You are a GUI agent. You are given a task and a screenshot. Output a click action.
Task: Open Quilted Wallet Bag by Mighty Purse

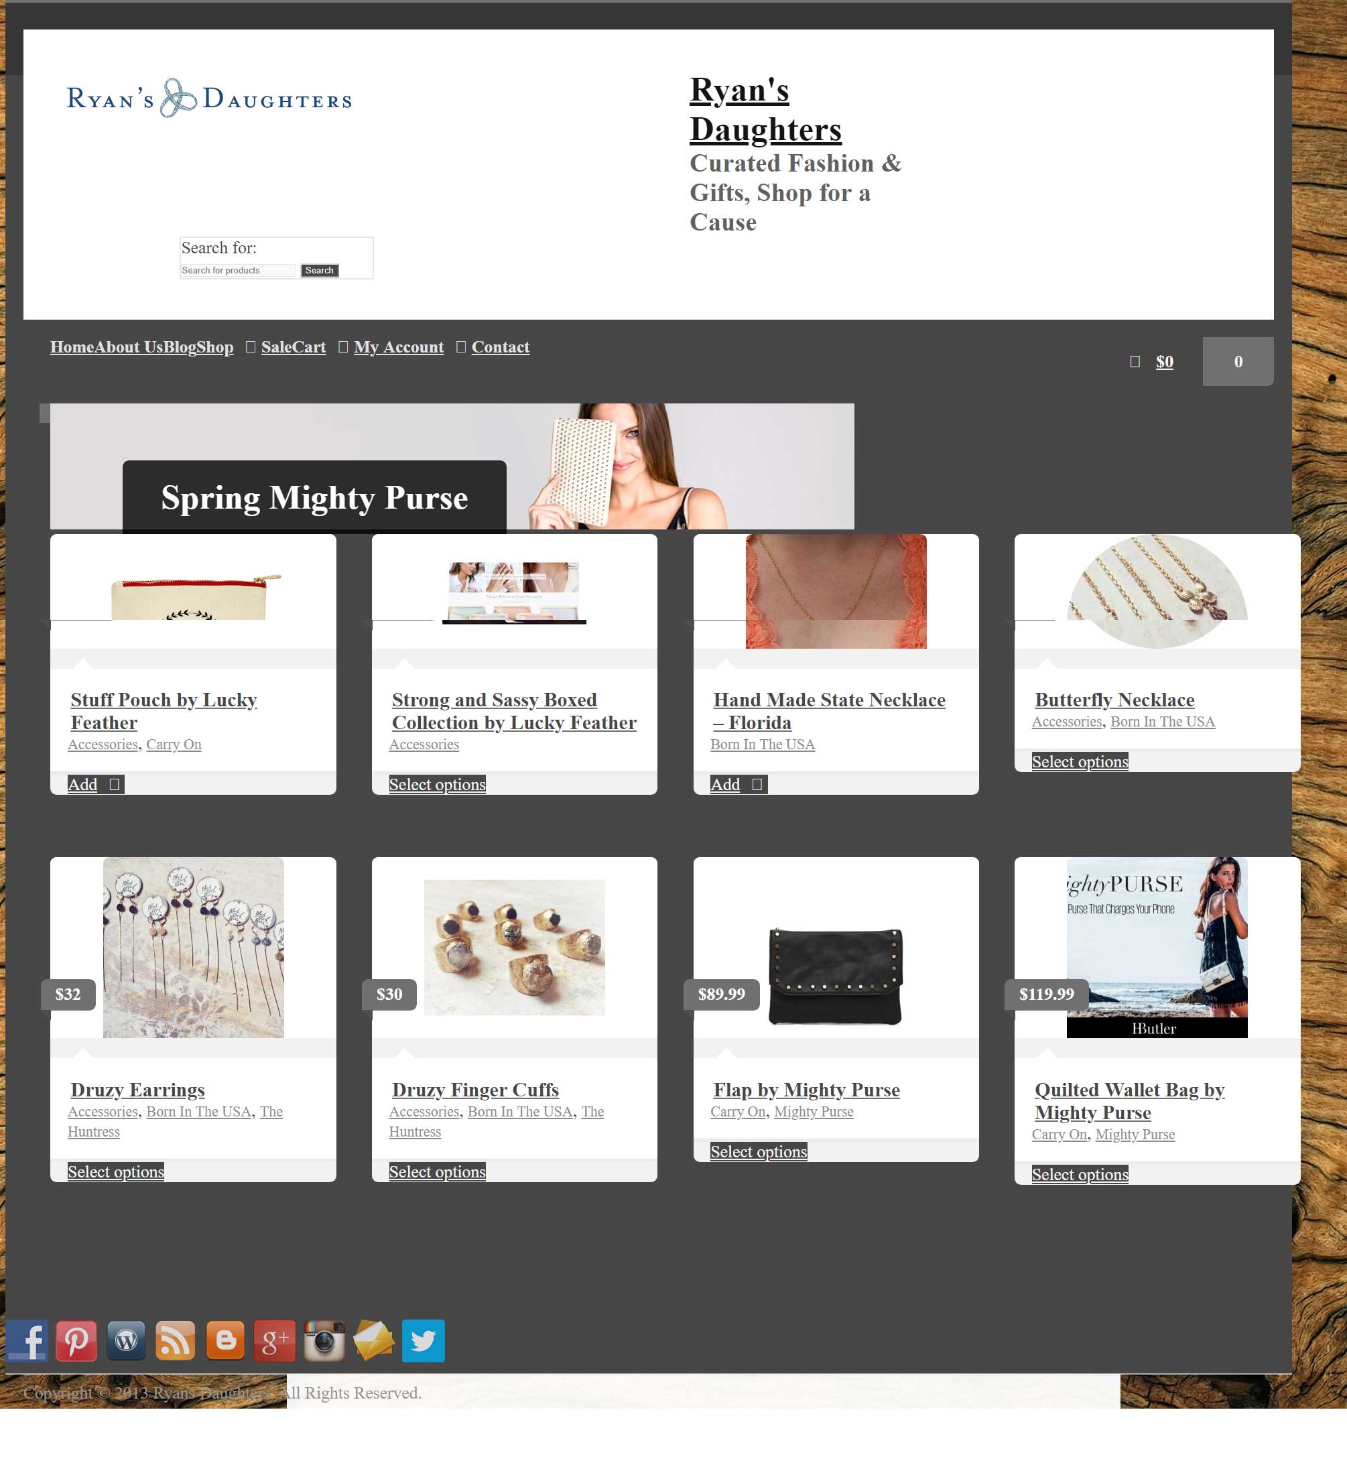coord(1130,1101)
